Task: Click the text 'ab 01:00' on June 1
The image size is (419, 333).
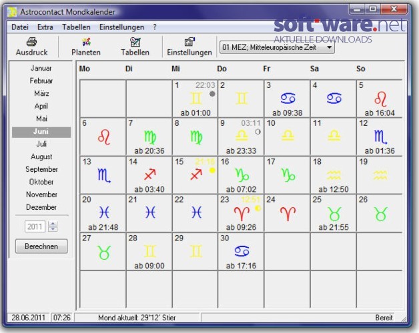Action: (195, 113)
